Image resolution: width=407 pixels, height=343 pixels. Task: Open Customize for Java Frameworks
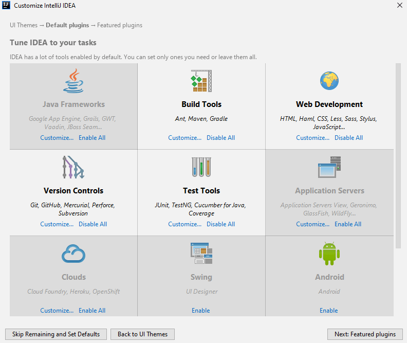tap(57, 138)
